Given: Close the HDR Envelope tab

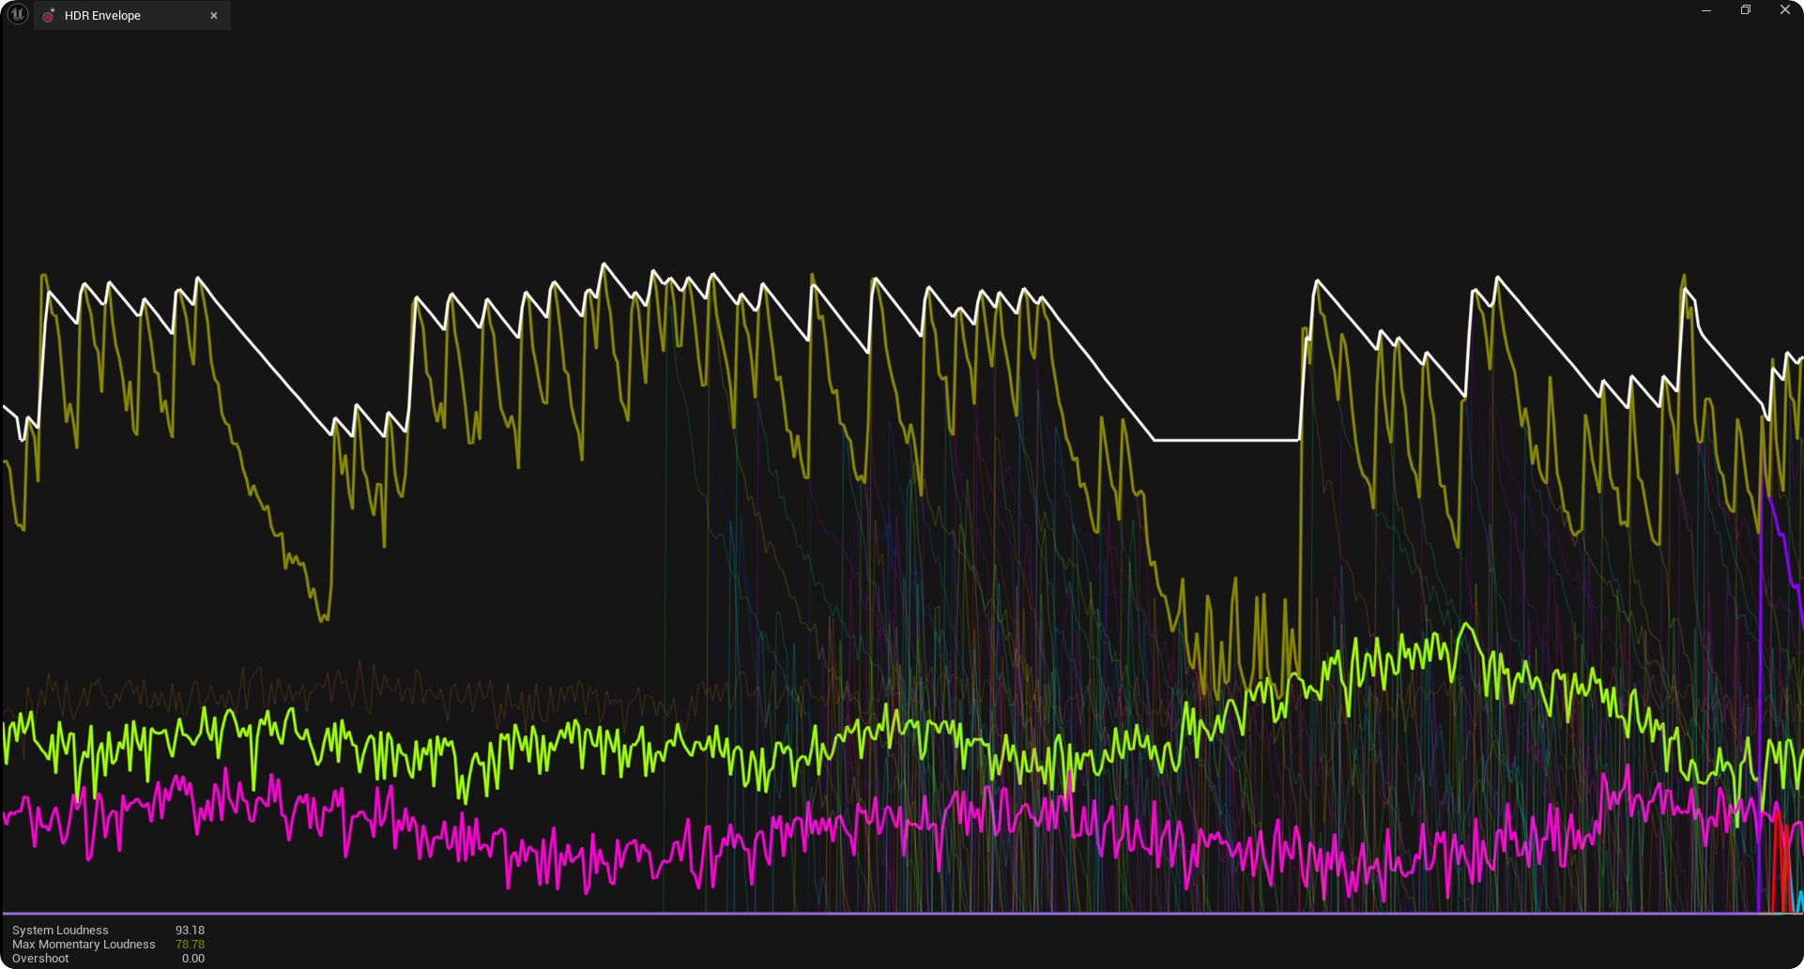Looking at the screenshot, I should pos(214,16).
